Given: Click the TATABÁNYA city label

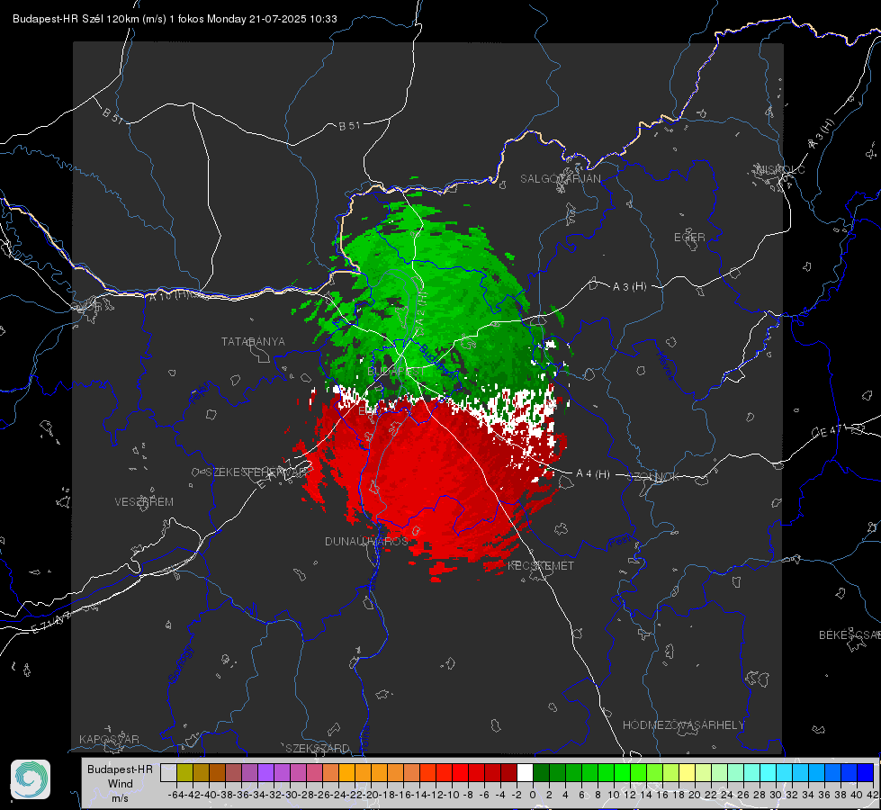Looking at the screenshot, I should (x=253, y=342).
